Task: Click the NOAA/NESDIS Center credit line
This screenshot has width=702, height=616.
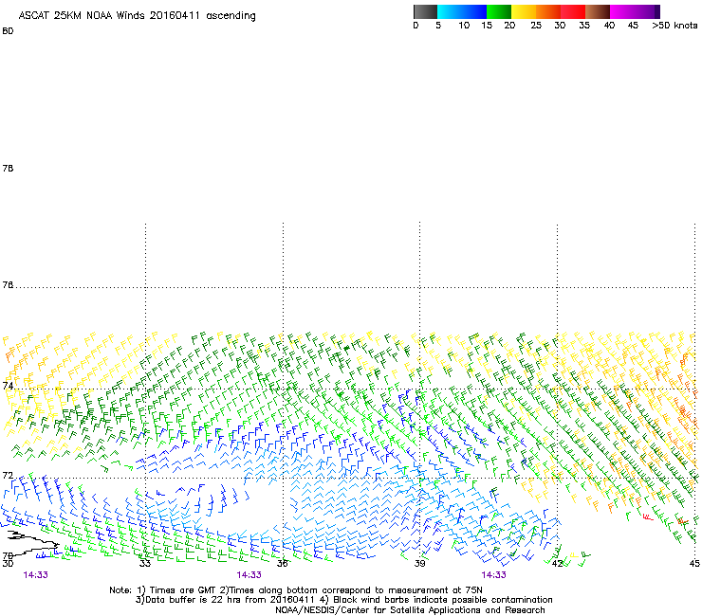Action: tap(410, 610)
